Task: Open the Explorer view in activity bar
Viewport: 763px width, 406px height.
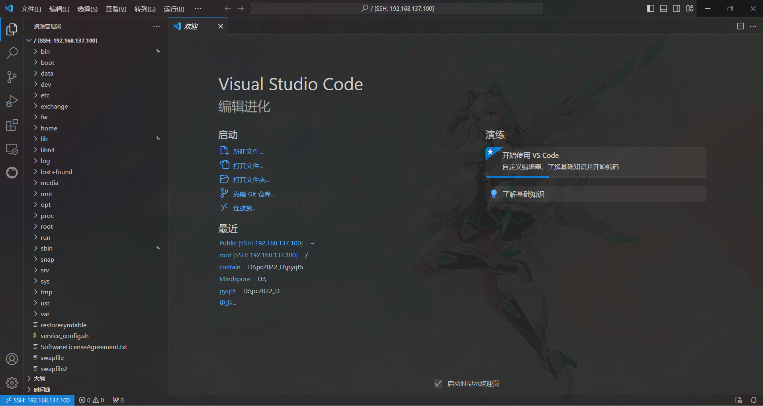Action: click(x=12, y=29)
